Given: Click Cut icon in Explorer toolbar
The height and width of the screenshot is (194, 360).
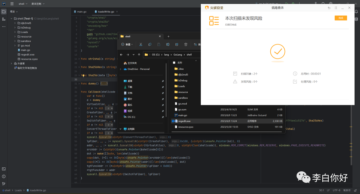Looking at the screenshot, I should pos(141,45).
